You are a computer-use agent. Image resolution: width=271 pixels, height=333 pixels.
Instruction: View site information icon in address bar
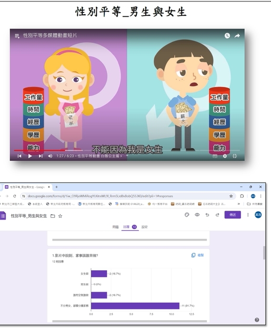pos(24,196)
